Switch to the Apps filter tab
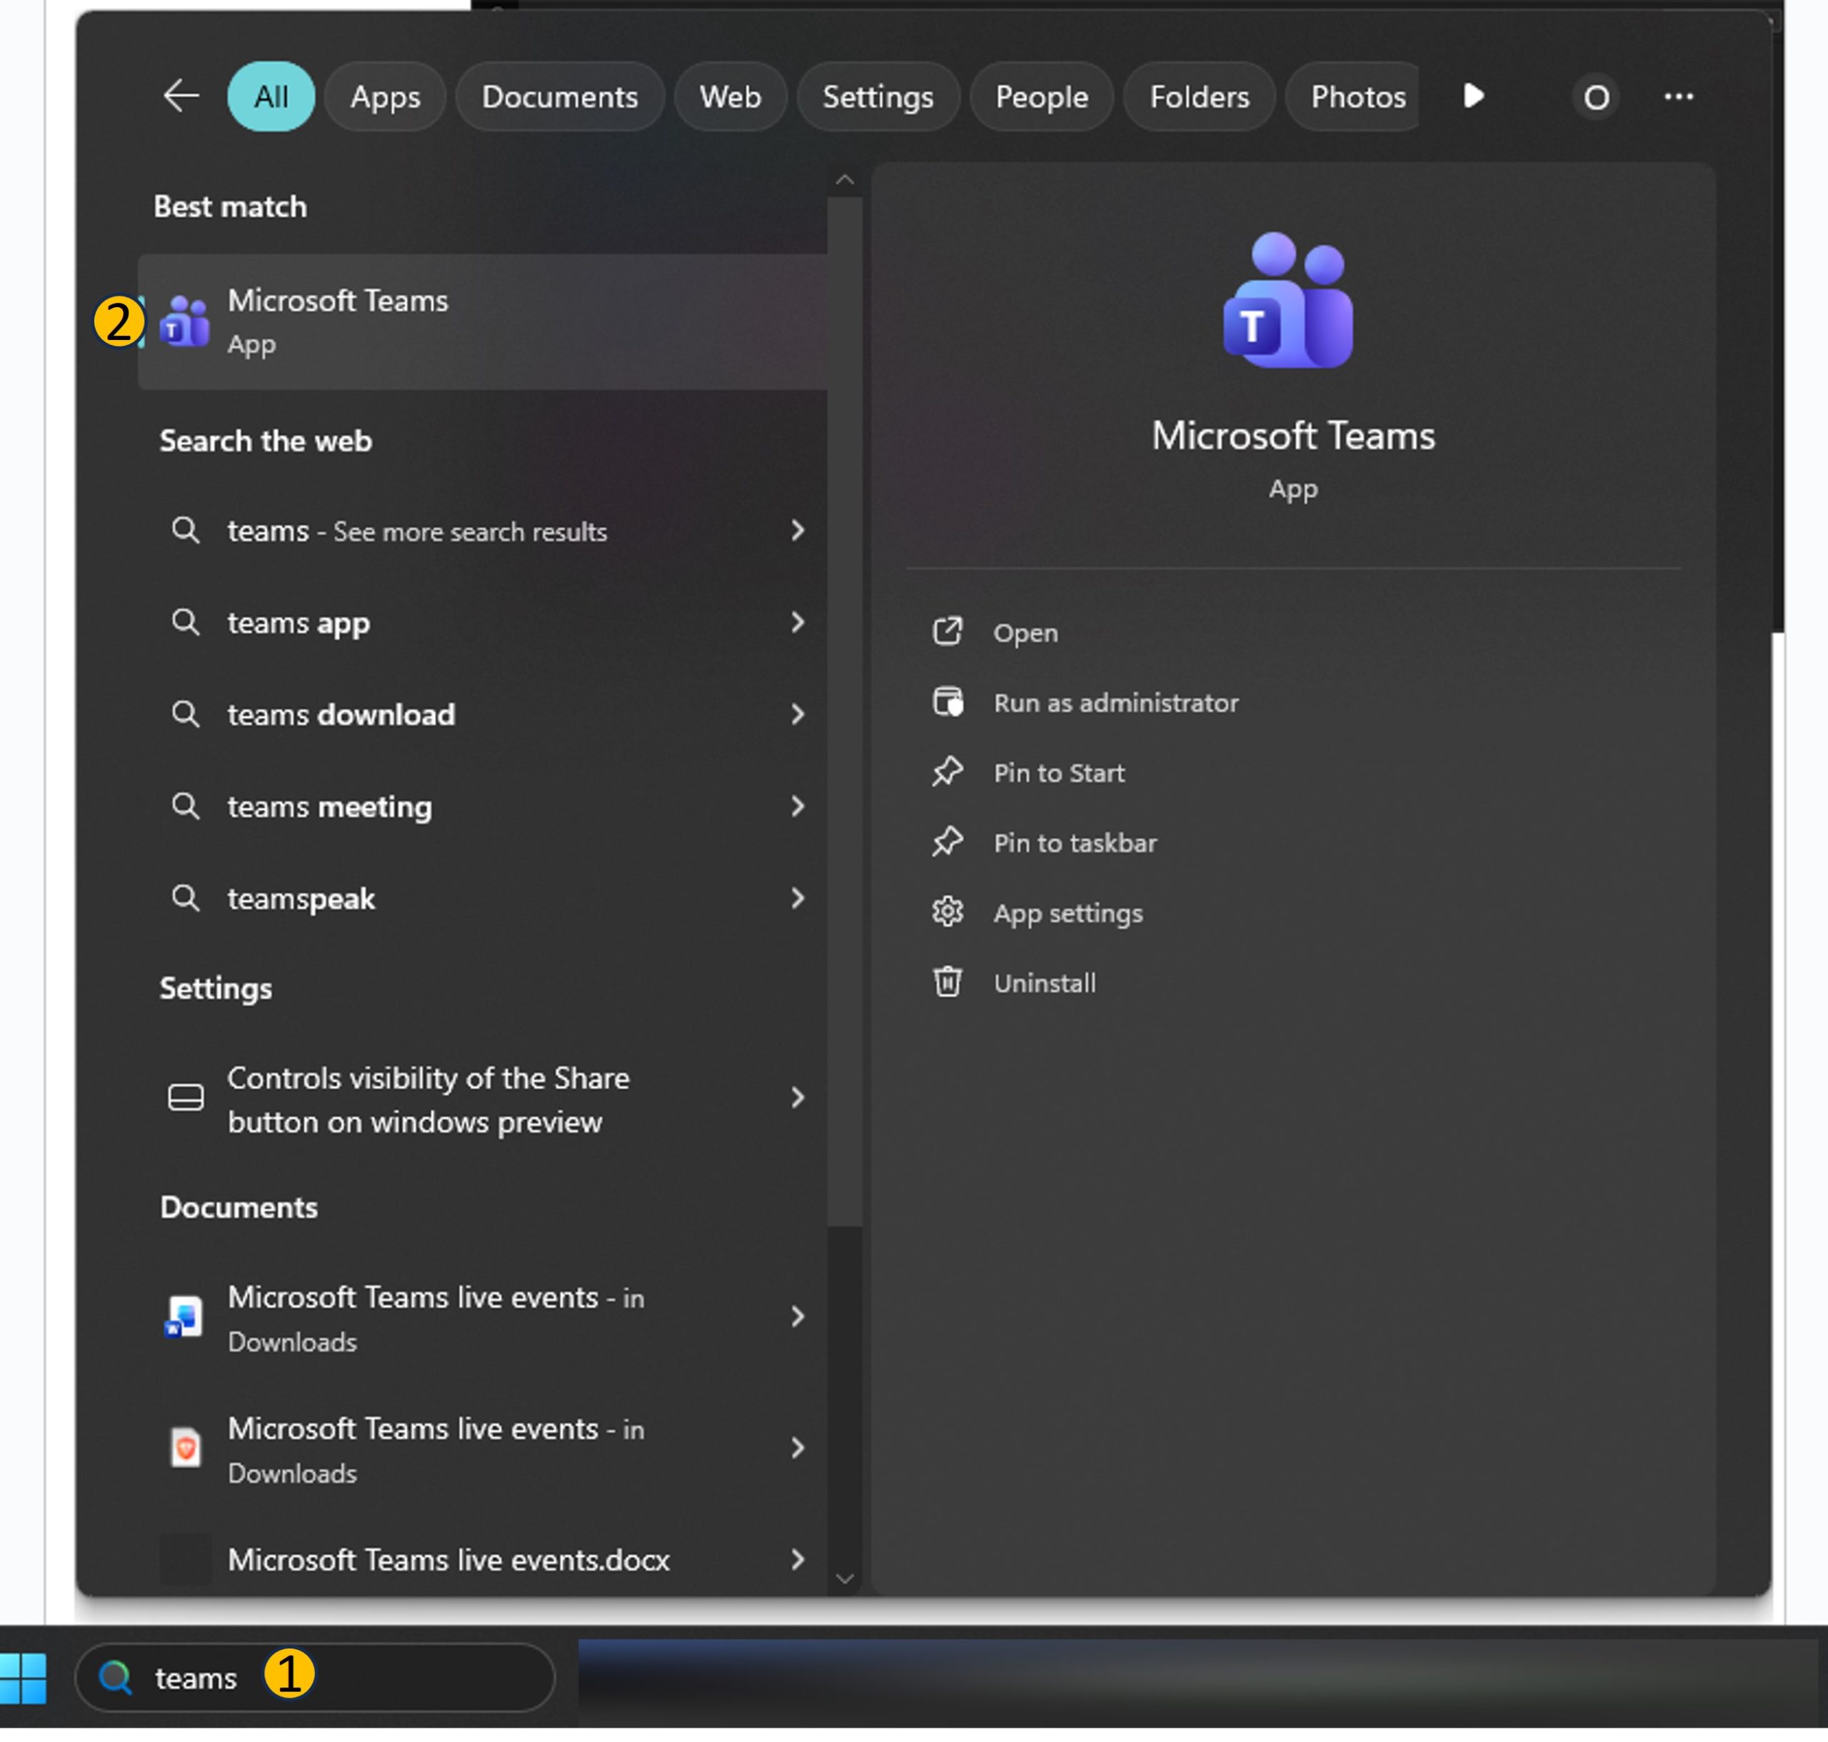The width and height of the screenshot is (1828, 1742). (387, 98)
